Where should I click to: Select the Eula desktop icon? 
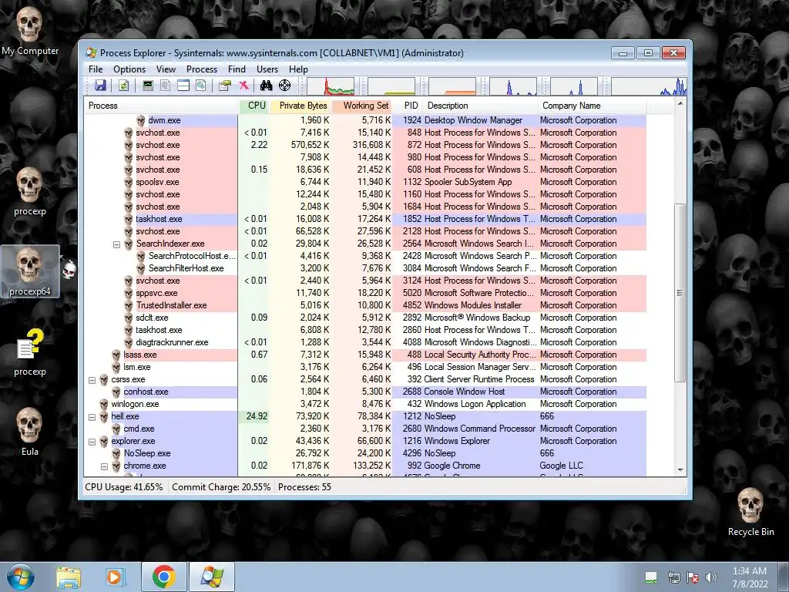click(x=30, y=432)
